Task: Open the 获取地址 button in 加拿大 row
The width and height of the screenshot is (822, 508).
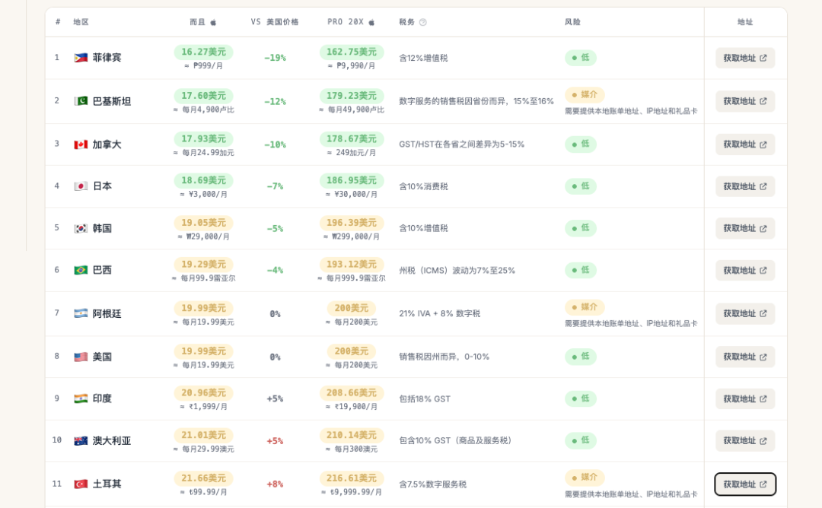Action: [745, 144]
